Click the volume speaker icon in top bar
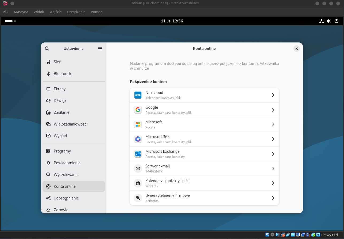The width and height of the screenshot is (344, 239). tap(329, 21)
